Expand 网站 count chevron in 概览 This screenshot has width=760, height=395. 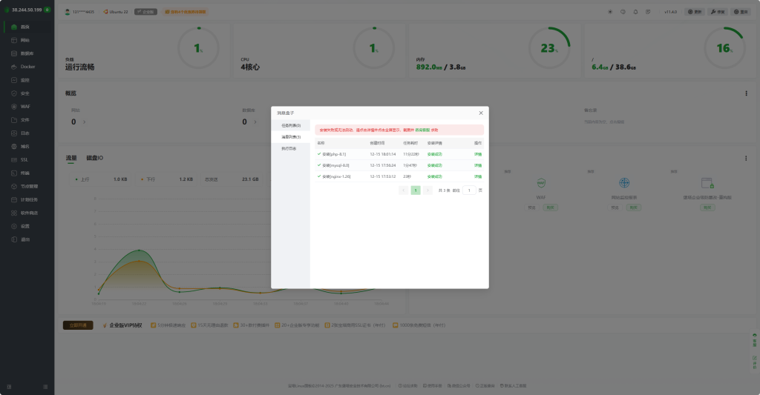click(85, 122)
